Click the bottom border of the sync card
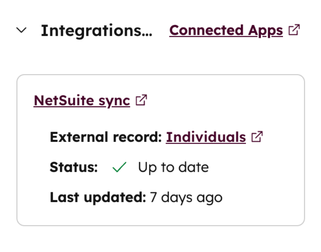This screenshot has width=321, height=252. [x=160, y=225]
